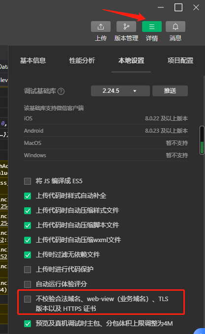This screenshot has width=205, height=334.
Task: Click the Android 8.0.23 version row
Action: click(106, 131)
